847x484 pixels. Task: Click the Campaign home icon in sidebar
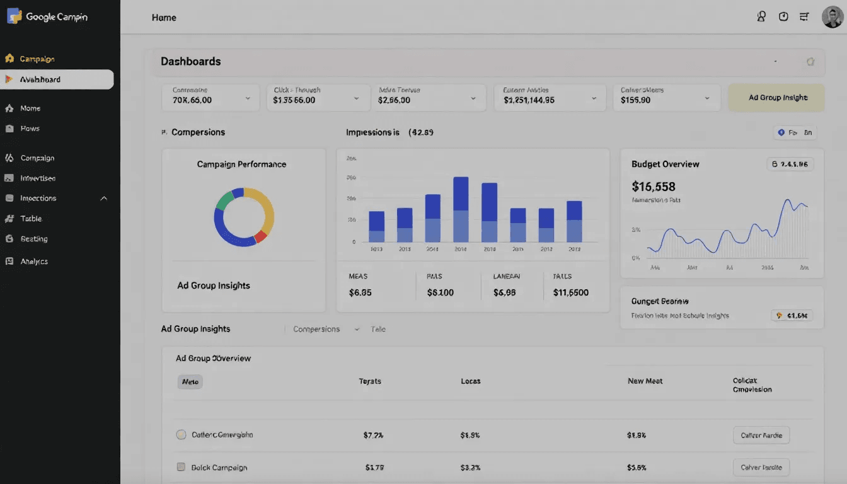(x=9, y=59)
